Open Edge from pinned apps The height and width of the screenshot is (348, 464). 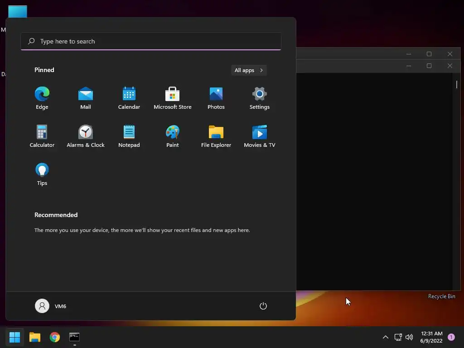42,98
